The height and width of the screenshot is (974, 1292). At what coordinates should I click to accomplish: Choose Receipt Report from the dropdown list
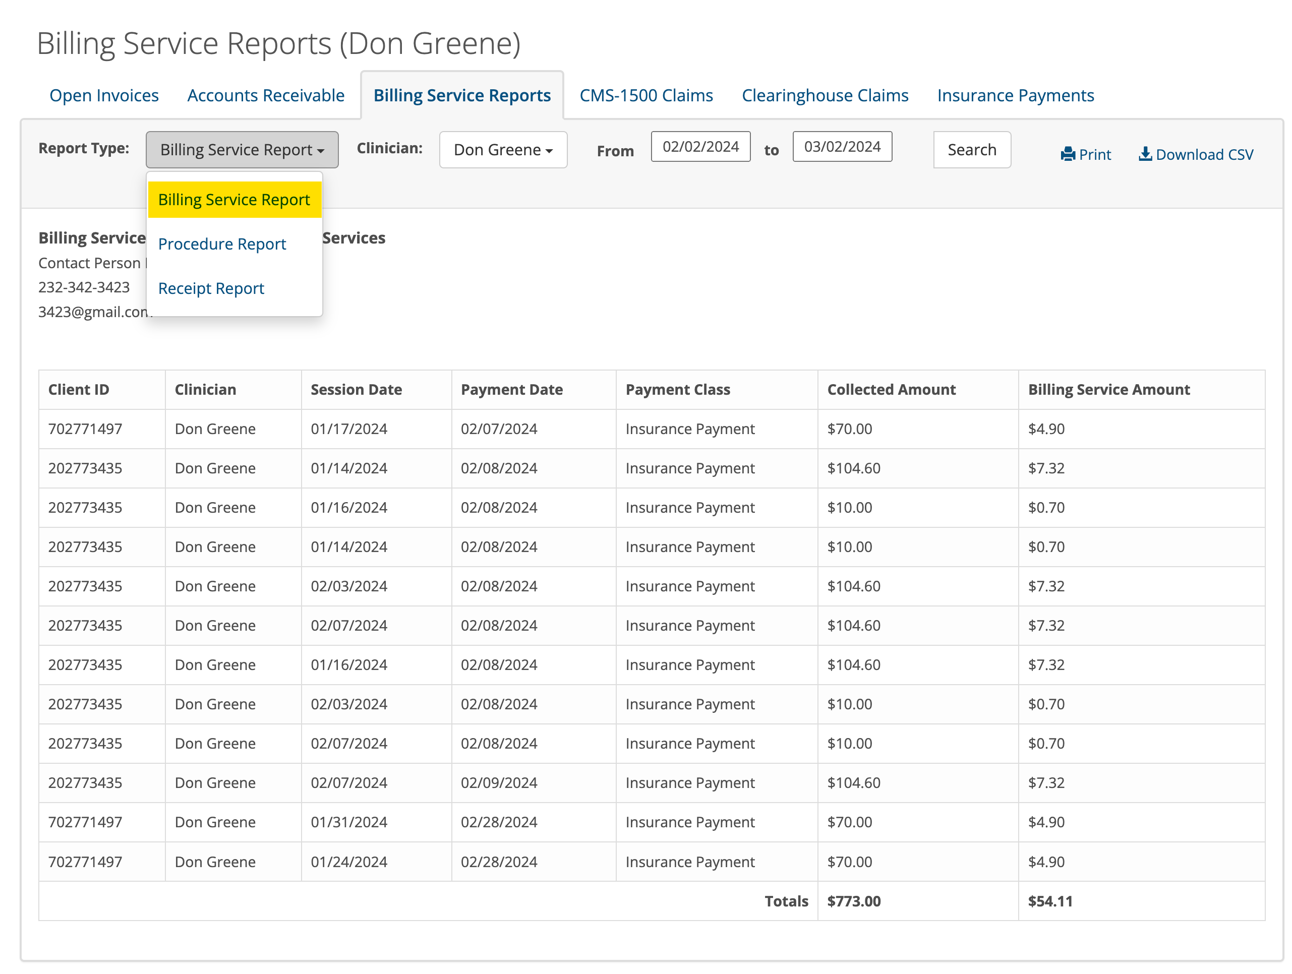211,288
